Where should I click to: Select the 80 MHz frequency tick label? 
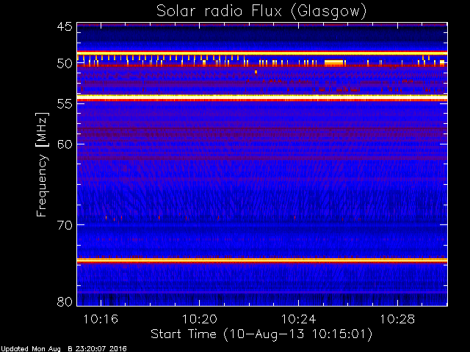pos(64,301)
